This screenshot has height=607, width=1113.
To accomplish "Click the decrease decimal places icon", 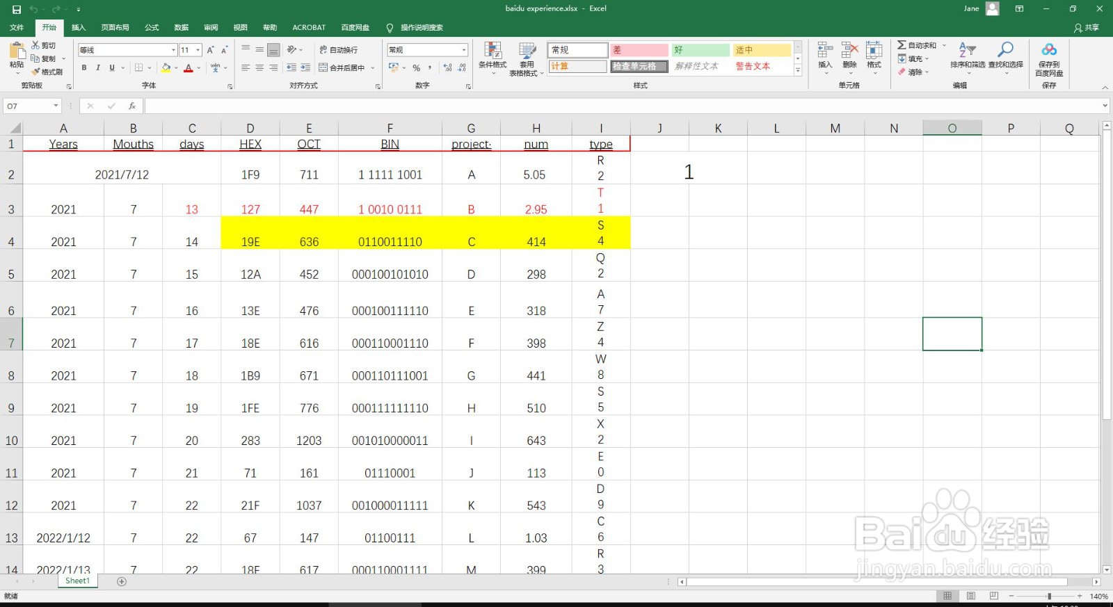I will 461,67.
